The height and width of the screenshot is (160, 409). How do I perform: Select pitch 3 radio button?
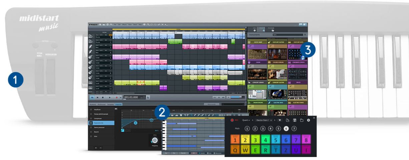click(263, 129)
